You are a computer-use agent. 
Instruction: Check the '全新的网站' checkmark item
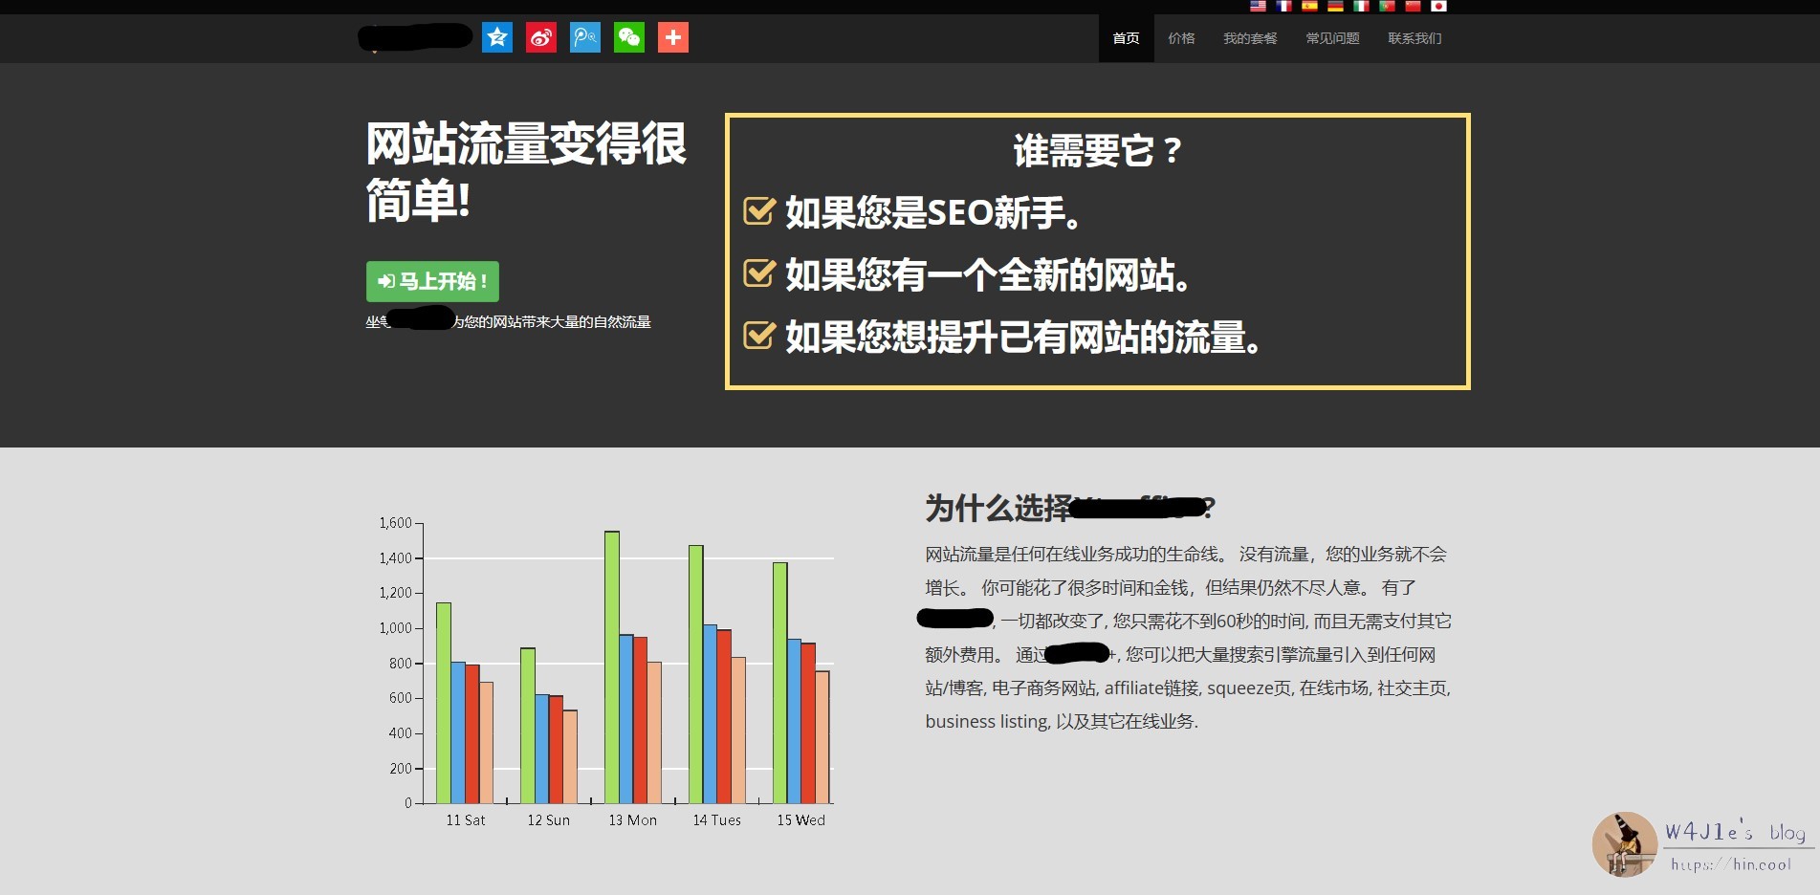point(759,274)
